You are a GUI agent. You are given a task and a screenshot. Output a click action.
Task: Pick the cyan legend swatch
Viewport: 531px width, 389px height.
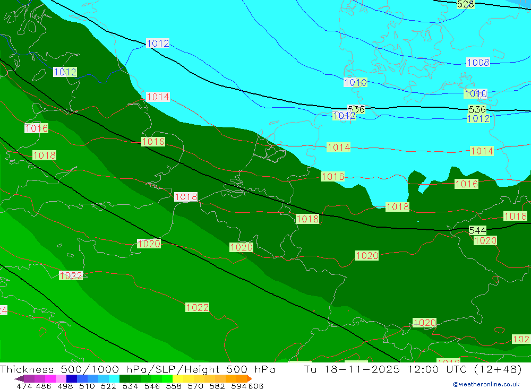(114, 378)
